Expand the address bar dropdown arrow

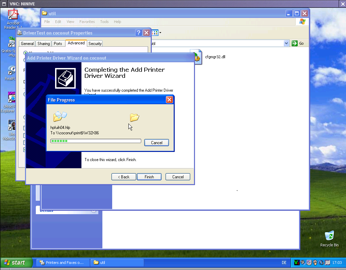pos(286,43)
